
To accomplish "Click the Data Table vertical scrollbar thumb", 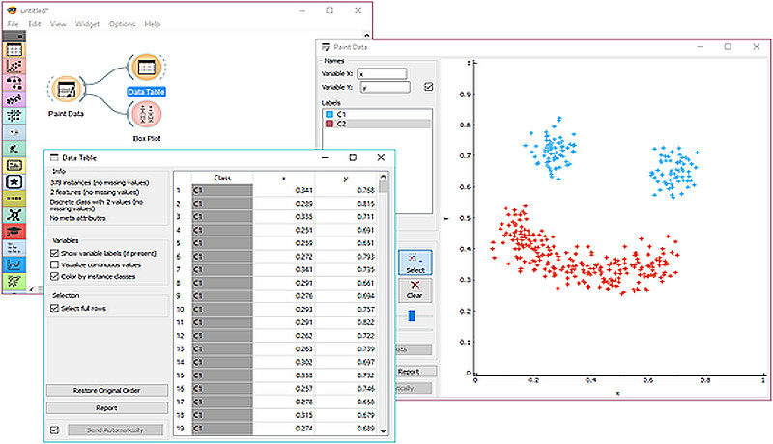I will click(x=384, y=187).
